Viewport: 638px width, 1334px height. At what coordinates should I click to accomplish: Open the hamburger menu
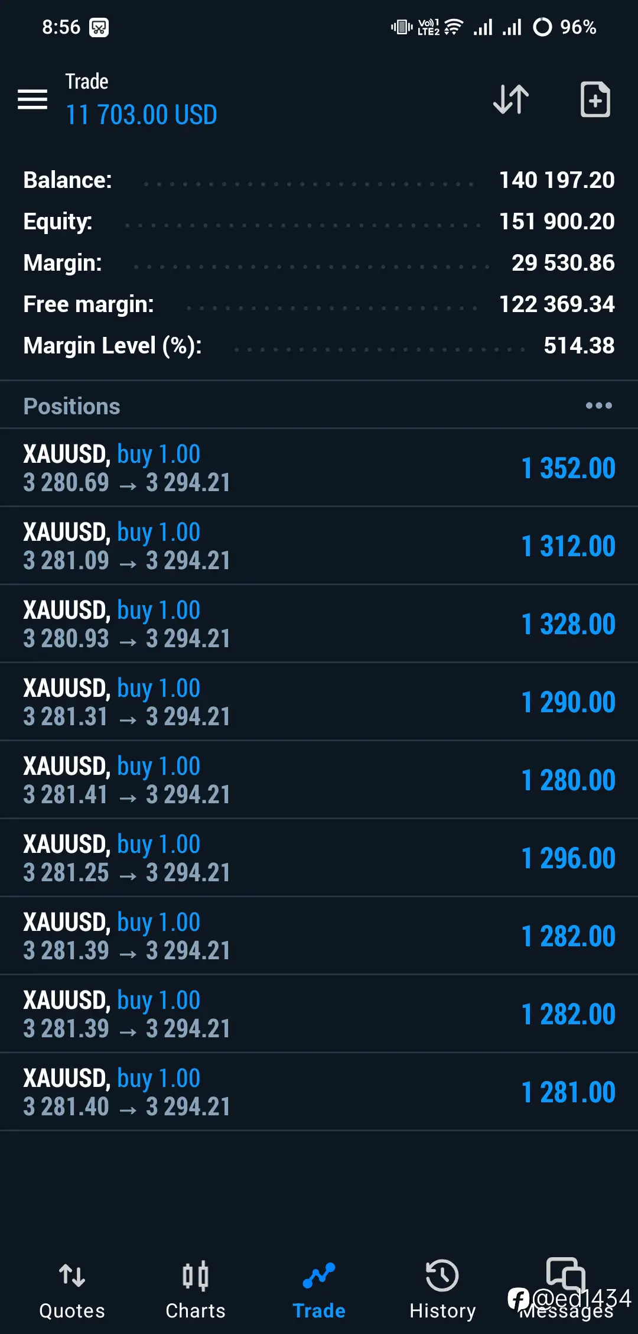[x=32, y=99]
